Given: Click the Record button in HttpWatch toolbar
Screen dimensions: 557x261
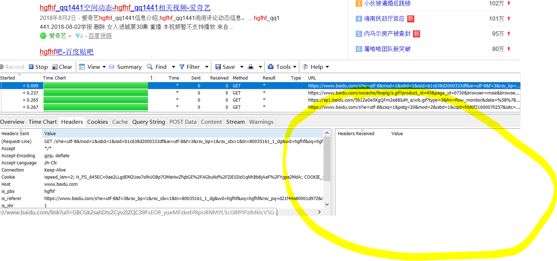Looking at the screenshot, I should (x=12, y=67).
